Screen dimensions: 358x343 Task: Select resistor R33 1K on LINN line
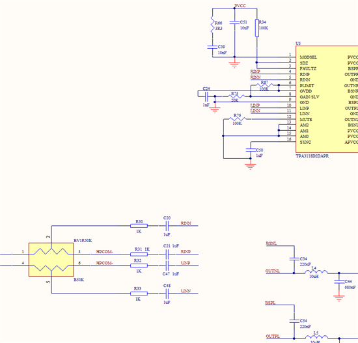[139, 294]
